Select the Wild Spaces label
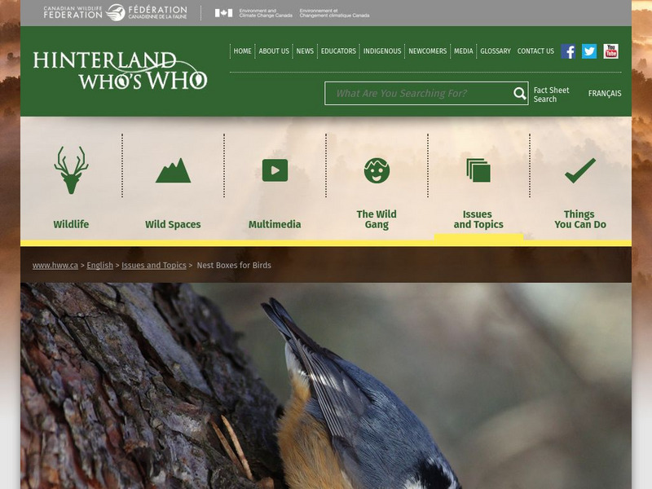 [173, 225]
